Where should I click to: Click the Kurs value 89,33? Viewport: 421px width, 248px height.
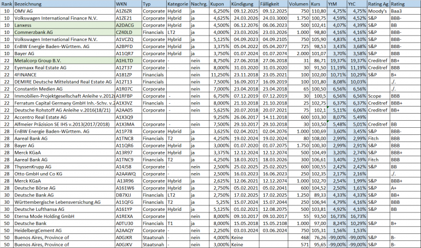tap(318, 195)
